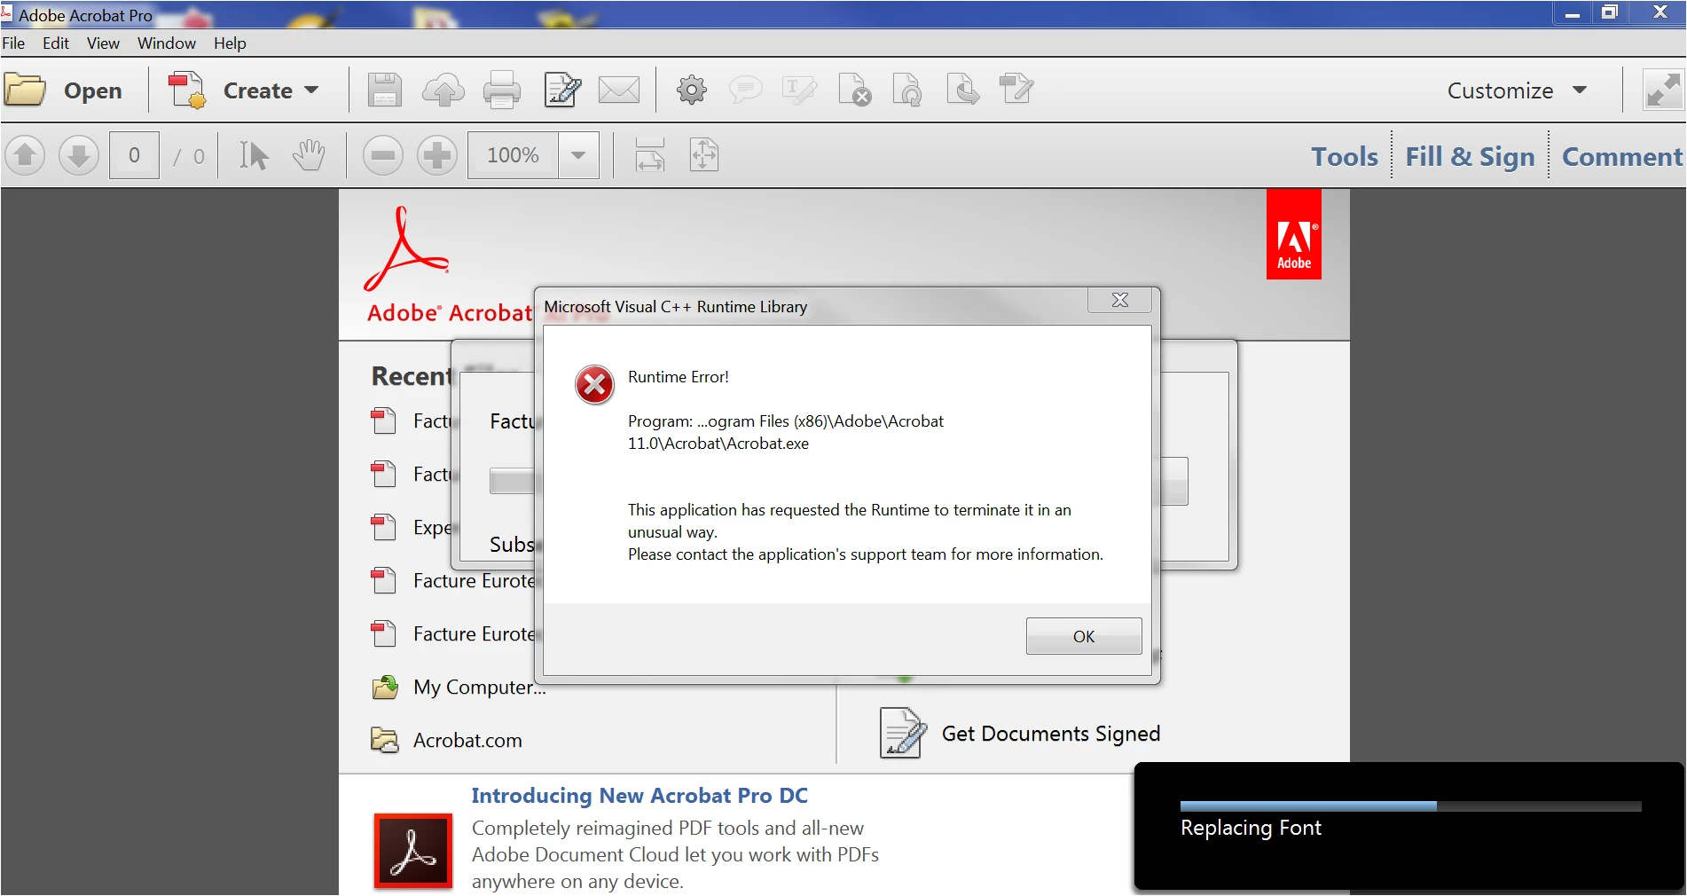The height and width of the screenshot is (896, 1687).
Task: Click the Export and edit document icon
Action: click(1016, 90)
